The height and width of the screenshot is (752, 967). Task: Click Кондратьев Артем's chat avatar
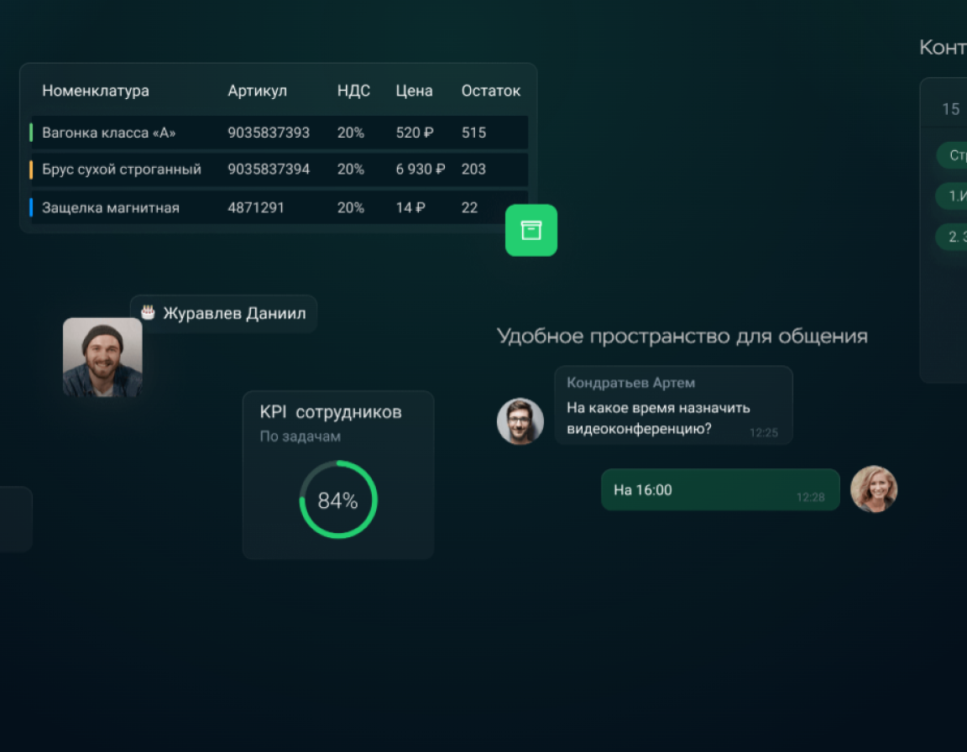point(520,421)
